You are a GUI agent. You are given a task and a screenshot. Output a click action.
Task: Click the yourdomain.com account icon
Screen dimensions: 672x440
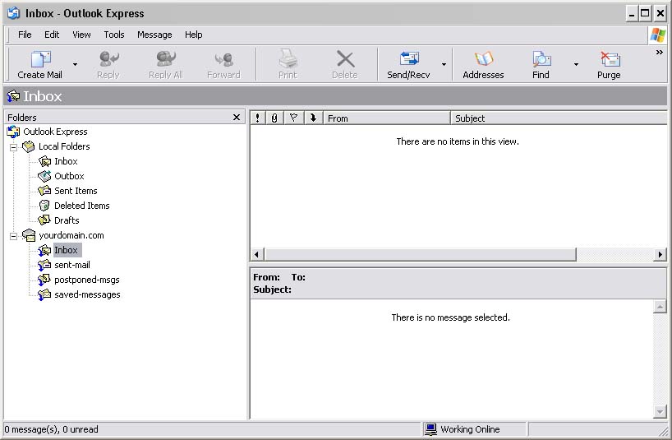coord(29,235)
